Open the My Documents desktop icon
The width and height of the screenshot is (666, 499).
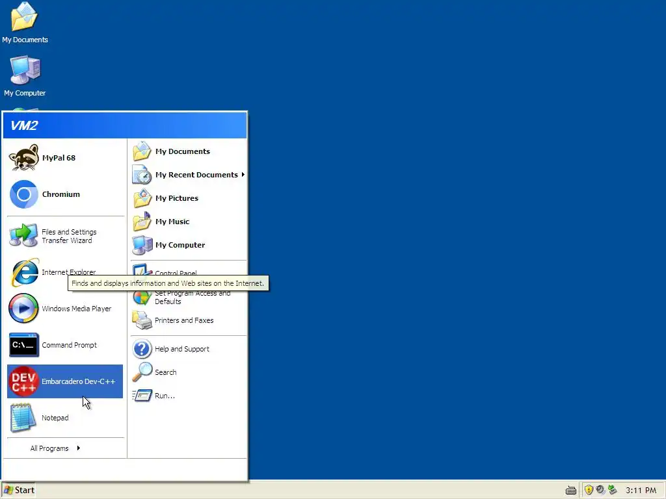pos(25,17)
